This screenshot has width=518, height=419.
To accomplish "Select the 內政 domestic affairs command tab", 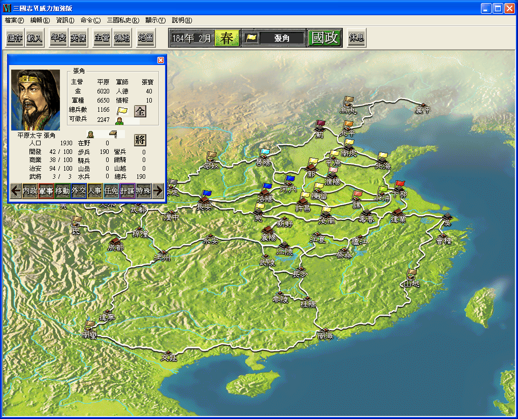I will pos(30,190).
